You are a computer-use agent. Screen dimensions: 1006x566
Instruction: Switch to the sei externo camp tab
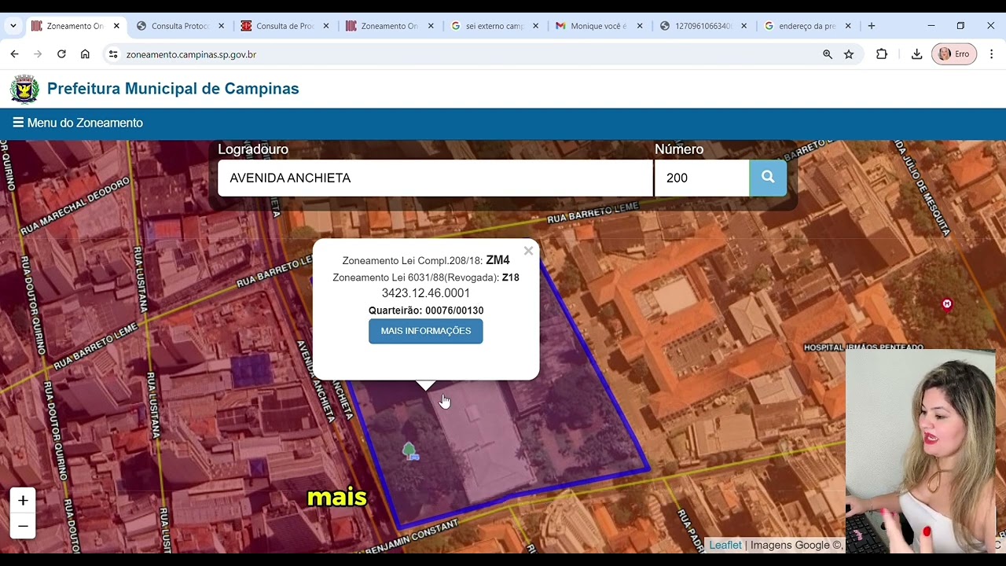pos(494,26)
